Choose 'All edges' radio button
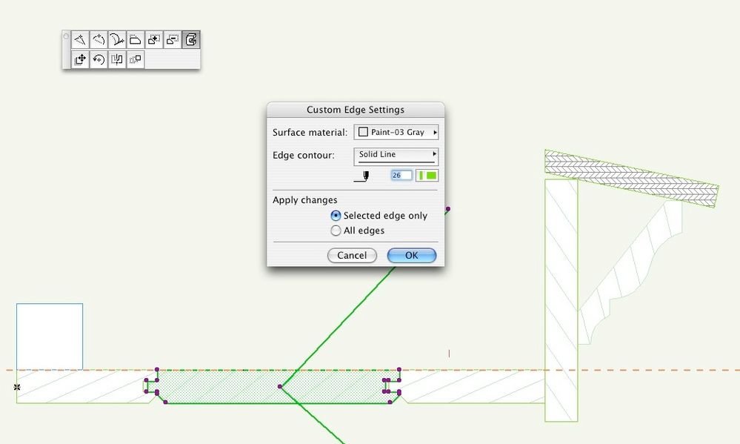This screenshot has width=740, height=444. [336, 231]
